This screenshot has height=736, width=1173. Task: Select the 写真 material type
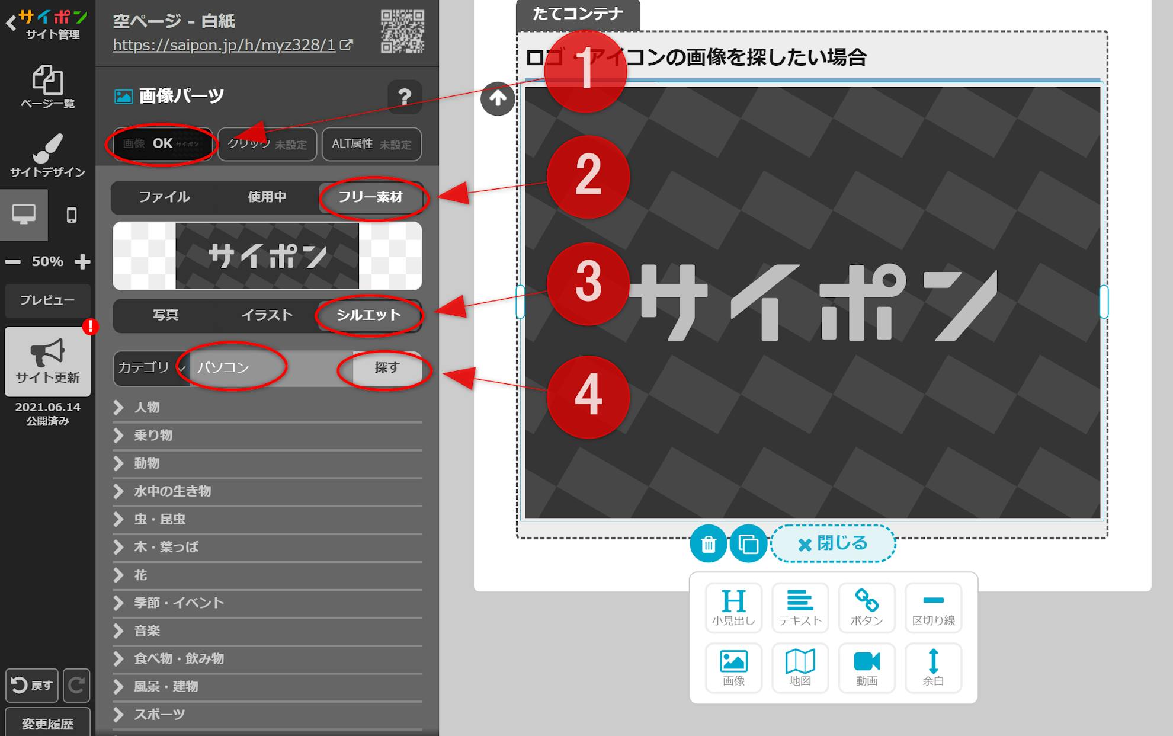(165, 315)
